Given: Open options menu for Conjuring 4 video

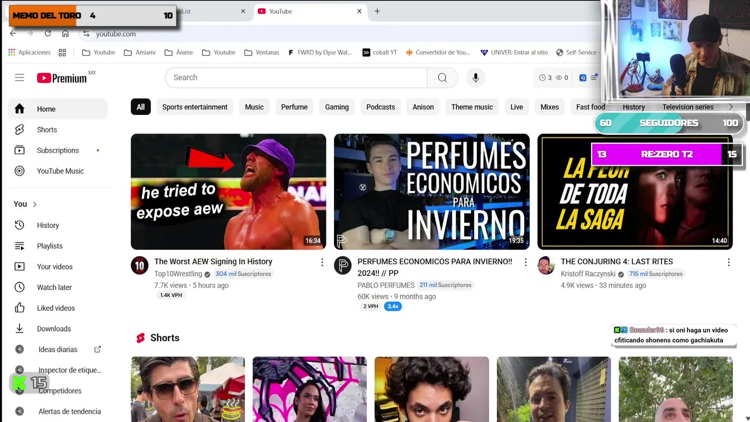Looking at the screenshot, I should [728, 262].
